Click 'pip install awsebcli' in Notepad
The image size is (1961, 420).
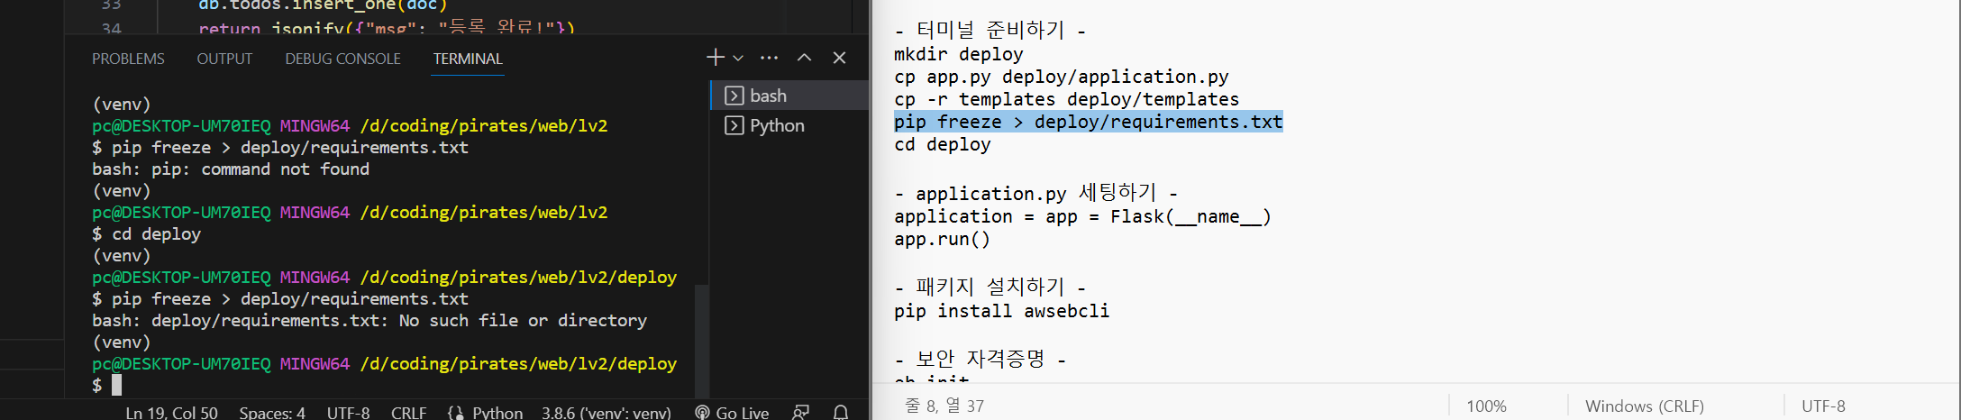click(1001, 311)
